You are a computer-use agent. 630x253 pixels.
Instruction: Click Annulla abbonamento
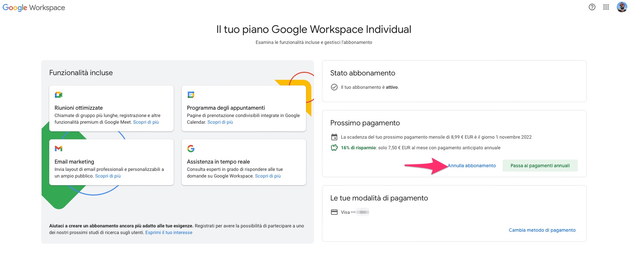(x=472, y=166)
